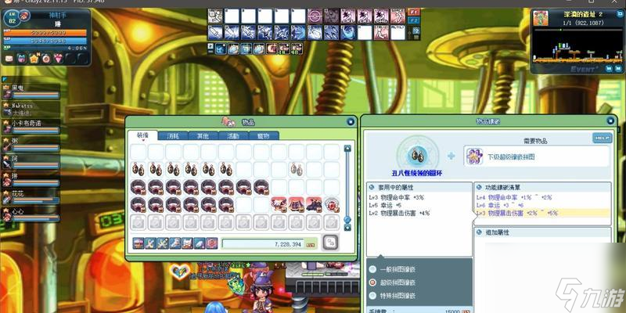Switch to the 活動 inventory tab
This screenshot has height=313, width=626.
(233, 135)
